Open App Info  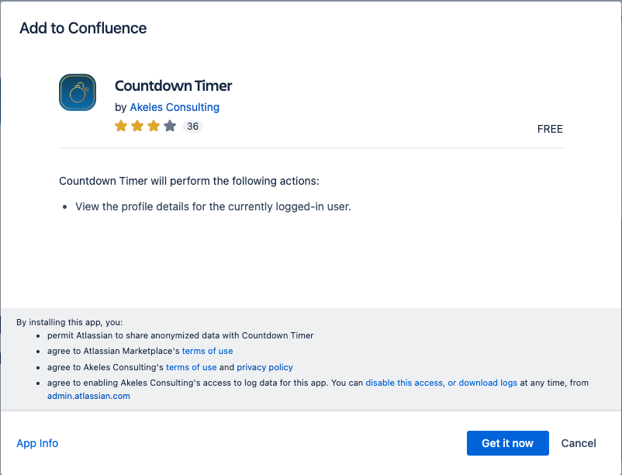[37, 442]
